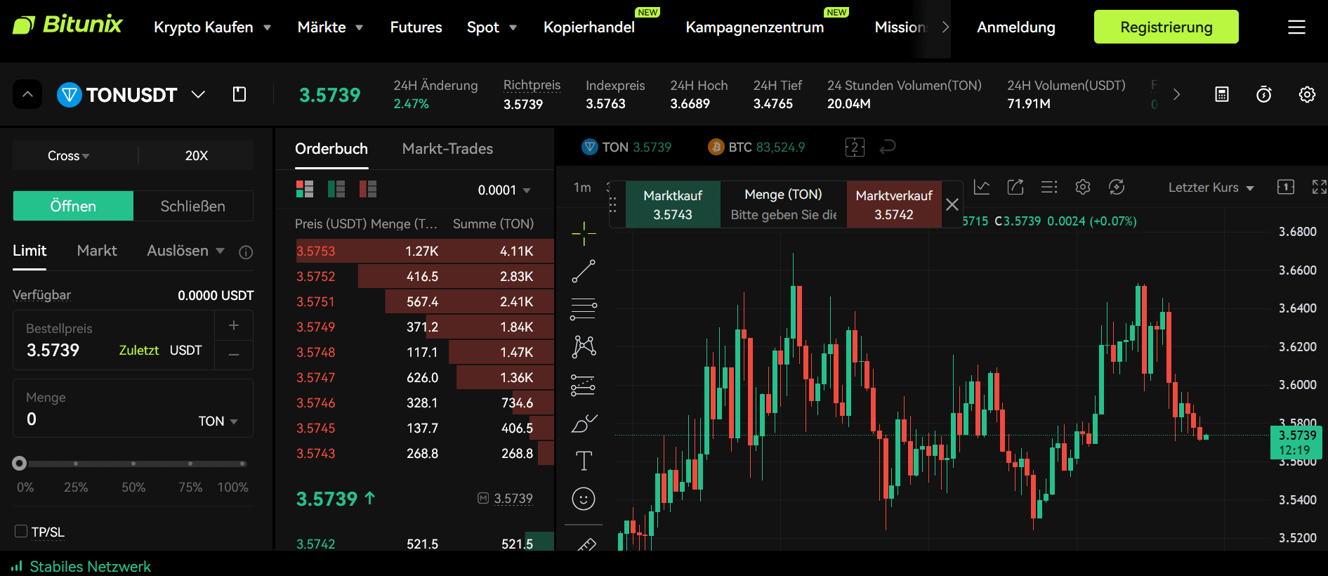Viewport: 1328px width, 576px height.
Task: Set the amount slider to 50%
Action: [x=133, y=464]
